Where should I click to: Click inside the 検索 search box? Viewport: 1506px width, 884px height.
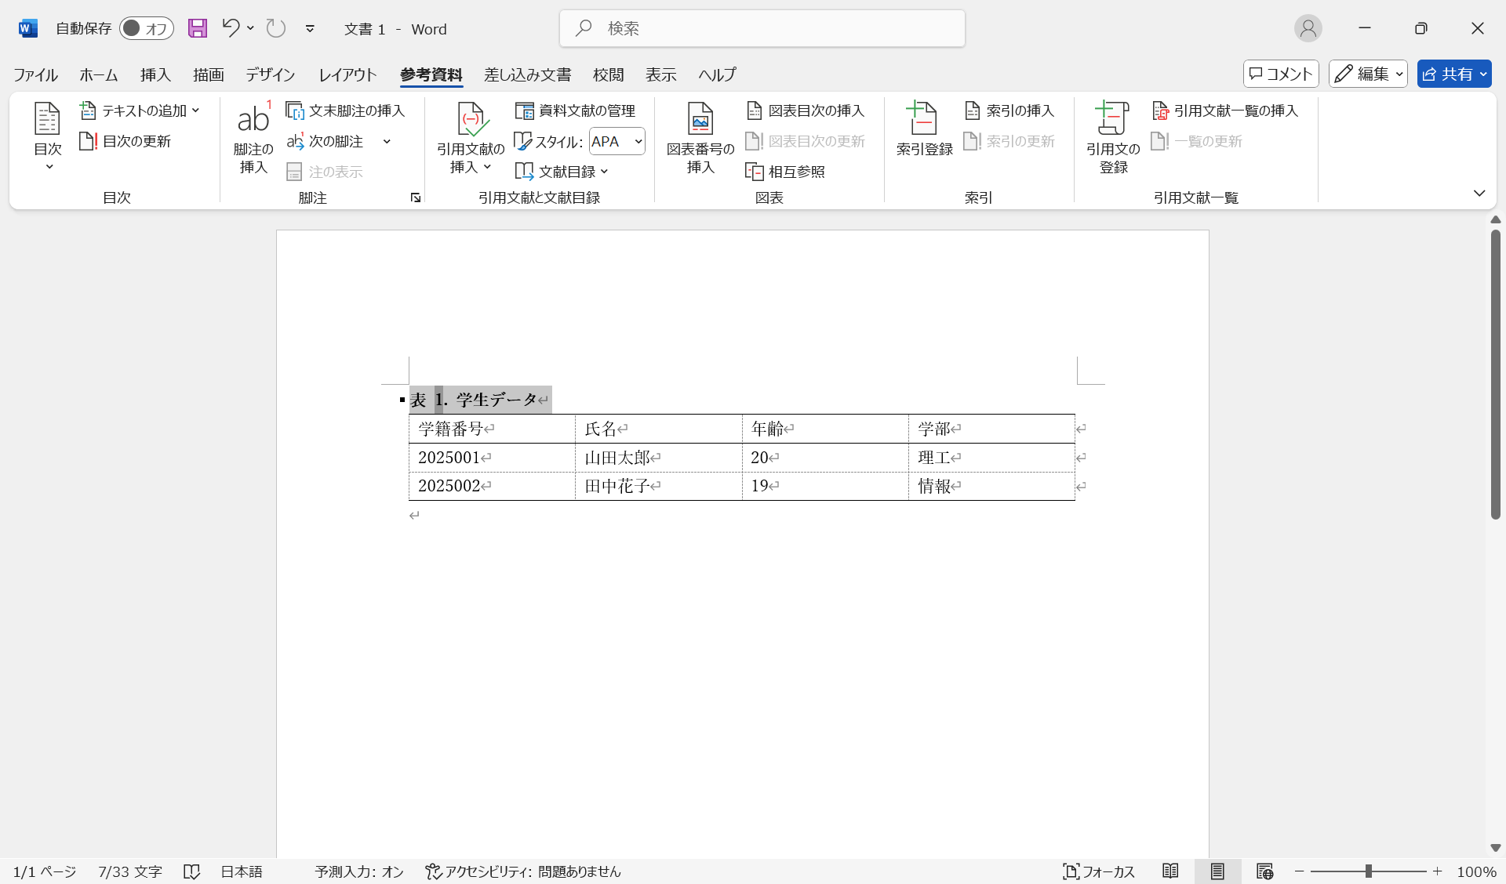(761, 28)
